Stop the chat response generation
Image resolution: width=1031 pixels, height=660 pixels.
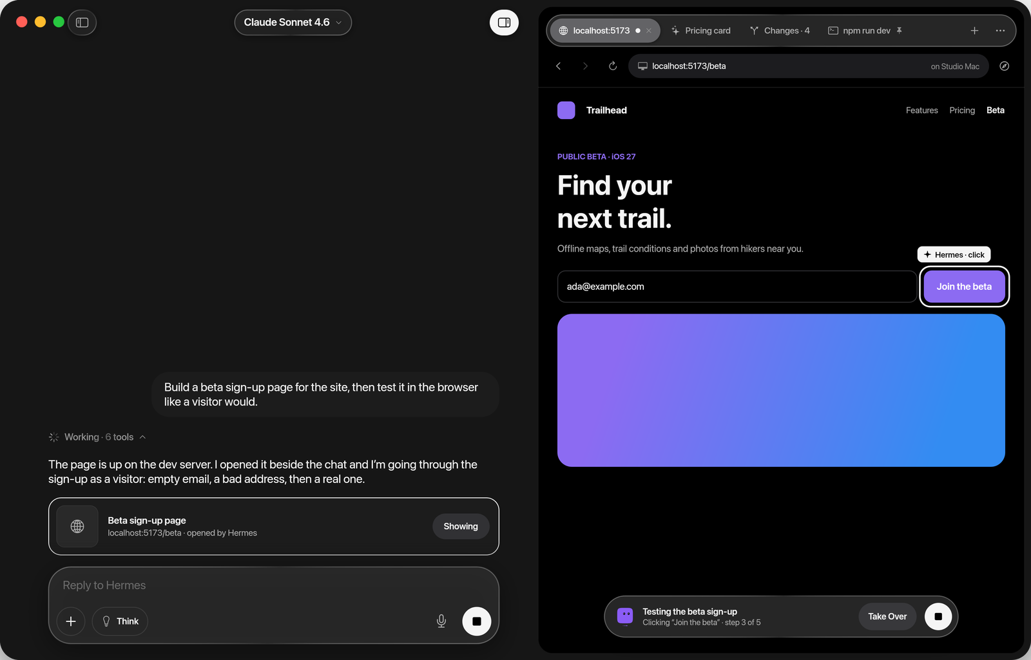(x=477, y=621)
